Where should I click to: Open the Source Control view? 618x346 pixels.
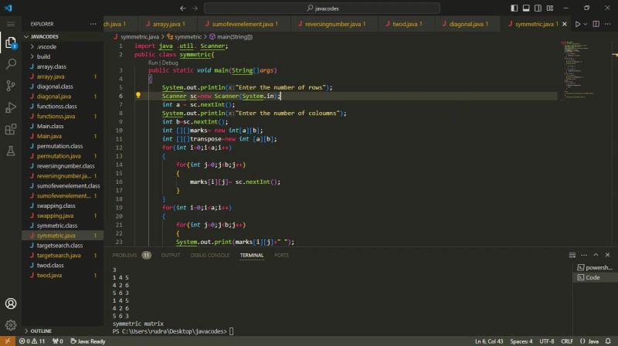[x=11, y=86]
